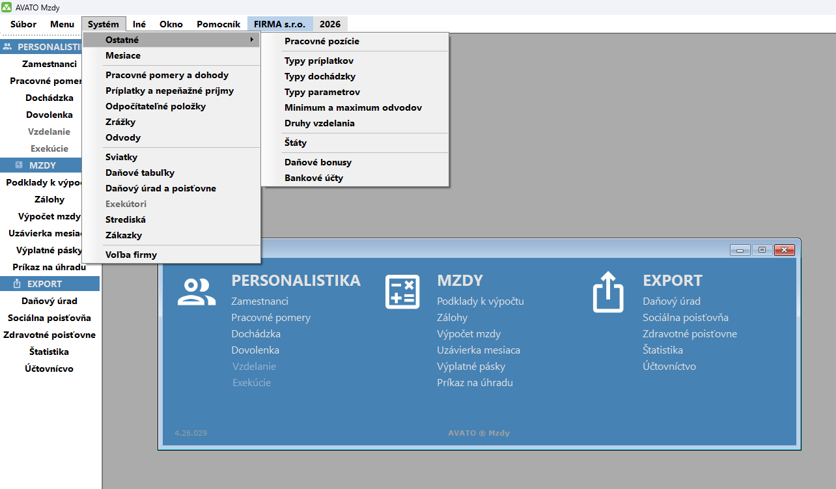Click the people icon in the sidebar PERSONALISTIKA header
Viewport: 836px width, 489px height.
pos(8,47)
